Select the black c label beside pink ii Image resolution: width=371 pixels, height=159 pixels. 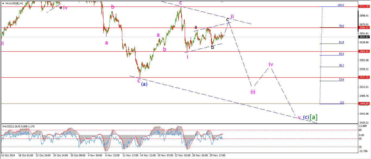pyautogui.click(x=228, y=19)
